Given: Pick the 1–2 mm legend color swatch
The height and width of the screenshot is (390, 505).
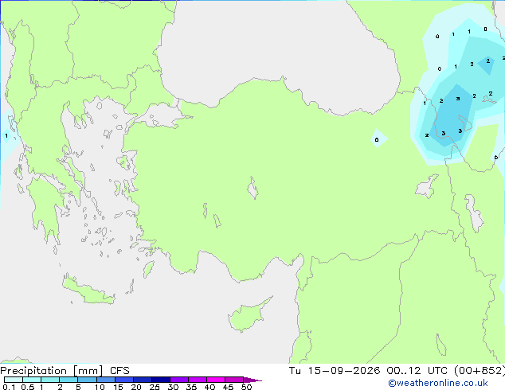Looking at the screenshot, I should [x=50, y=380].
